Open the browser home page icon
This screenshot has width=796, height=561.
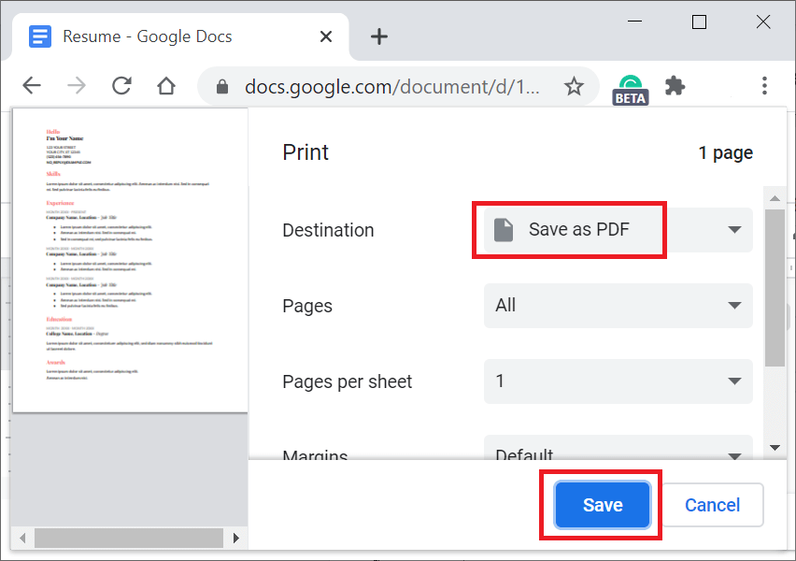pyautogui.click(x=165, y=85)
